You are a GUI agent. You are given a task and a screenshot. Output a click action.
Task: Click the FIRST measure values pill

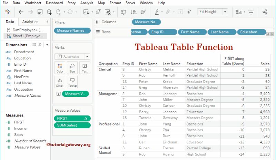tap(72, 118)
